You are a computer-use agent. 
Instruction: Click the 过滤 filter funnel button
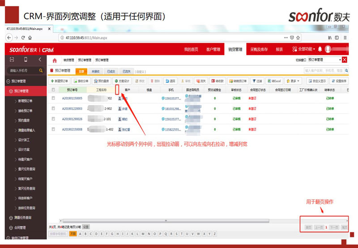point(257,81)
